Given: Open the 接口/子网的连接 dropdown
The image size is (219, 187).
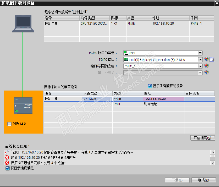Looking at the screenshot, I should click(200, 66).
